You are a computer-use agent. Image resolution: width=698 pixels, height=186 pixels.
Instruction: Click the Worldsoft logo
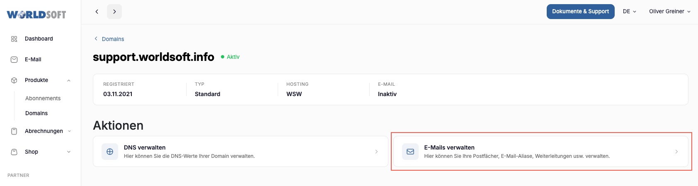36,14
